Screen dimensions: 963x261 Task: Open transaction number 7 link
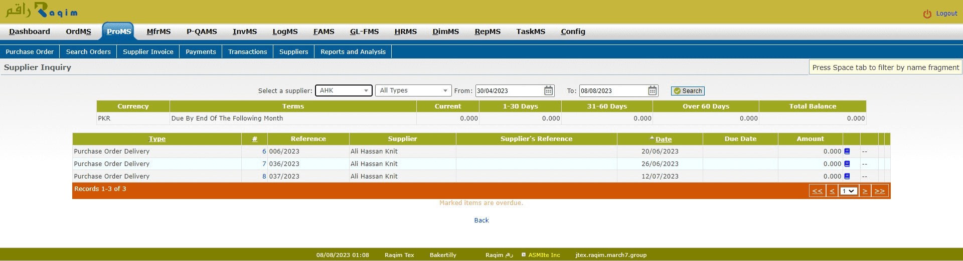coord(264,164)
